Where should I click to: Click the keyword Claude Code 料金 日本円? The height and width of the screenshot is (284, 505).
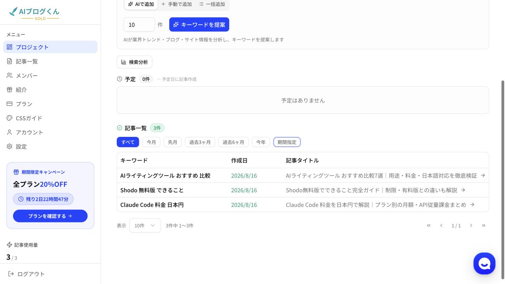152,205
